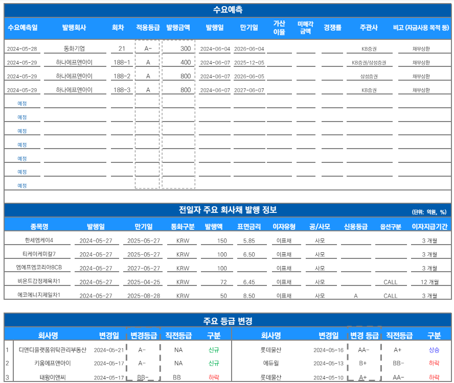The image size is (454, 383).
Task: Select the blue 상승 status label
Action: [434, 350]
